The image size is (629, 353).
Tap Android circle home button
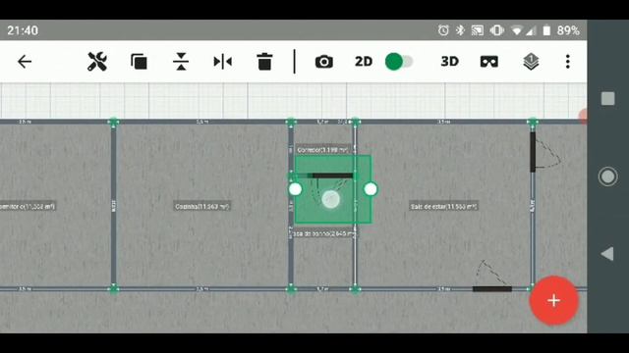pos(607,176)
